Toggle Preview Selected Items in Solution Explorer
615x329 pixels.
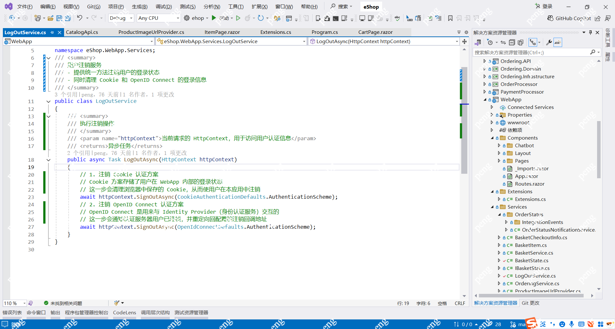(x=557, y=42)
